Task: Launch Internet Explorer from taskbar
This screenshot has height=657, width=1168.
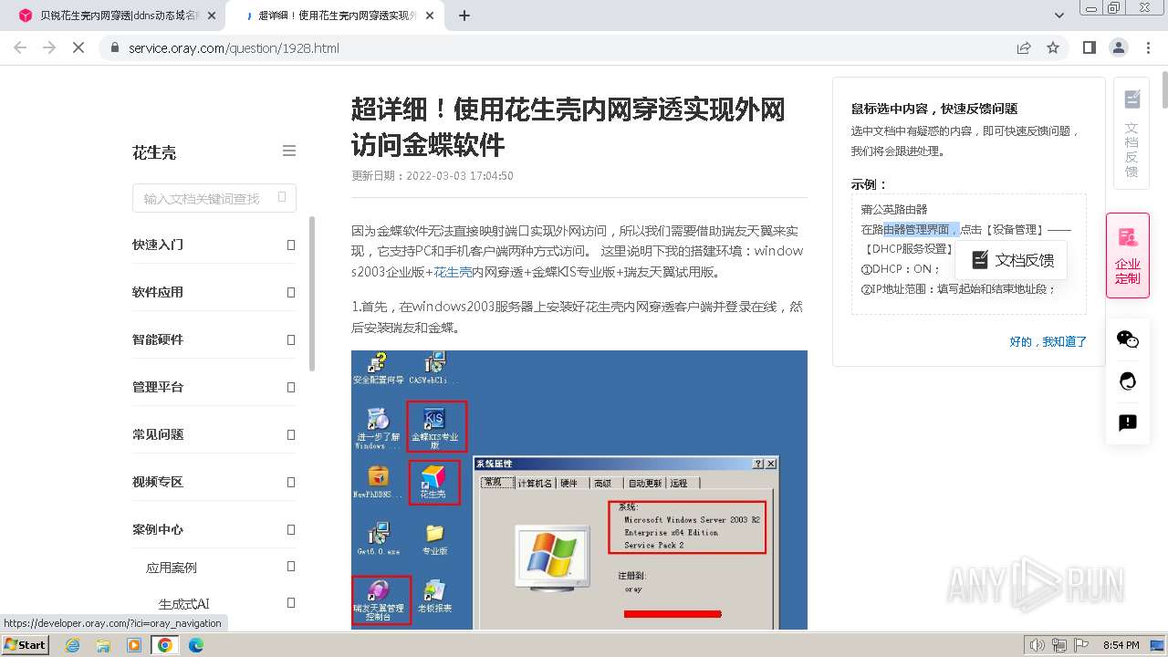Action: [x=73, y=645]
